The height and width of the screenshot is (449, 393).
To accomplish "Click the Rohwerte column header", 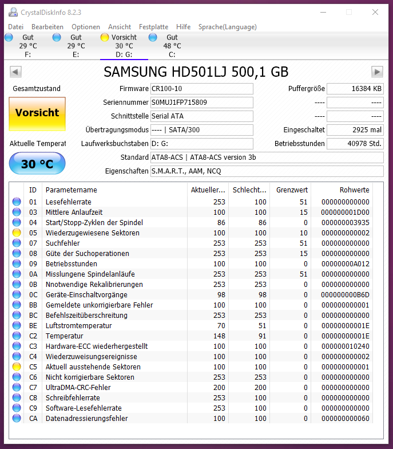I will coord(342,190).
